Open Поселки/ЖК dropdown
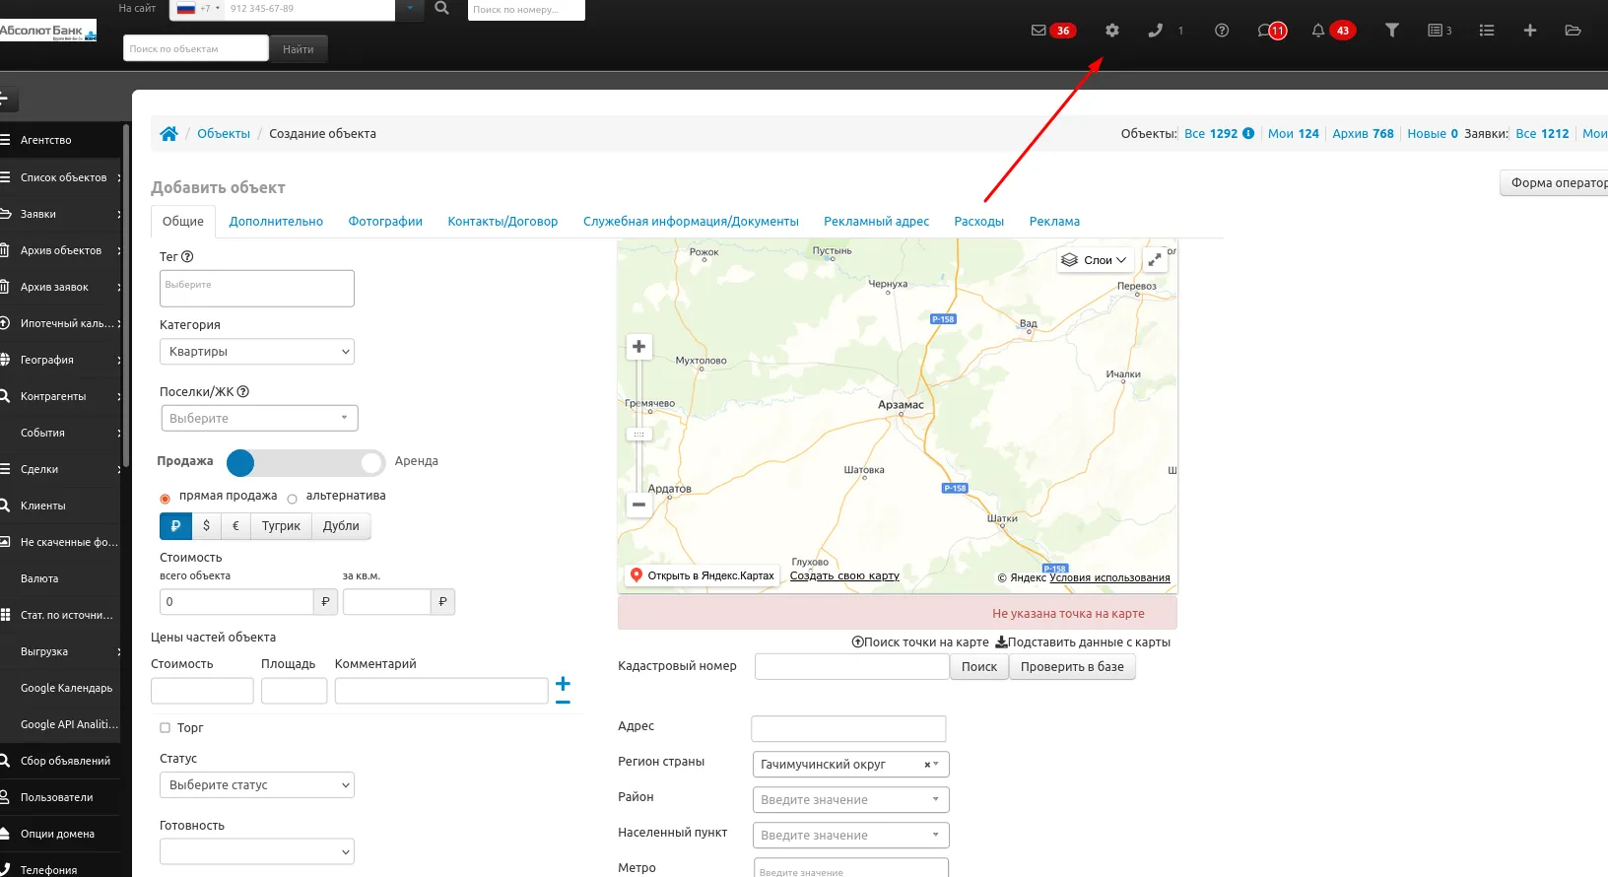 pos(259,418)
